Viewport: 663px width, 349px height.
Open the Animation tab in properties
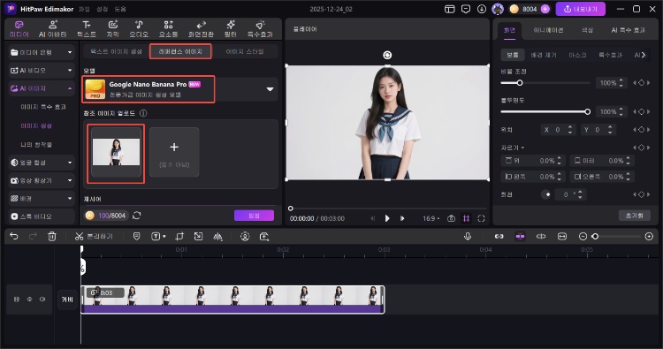point(548,30)
